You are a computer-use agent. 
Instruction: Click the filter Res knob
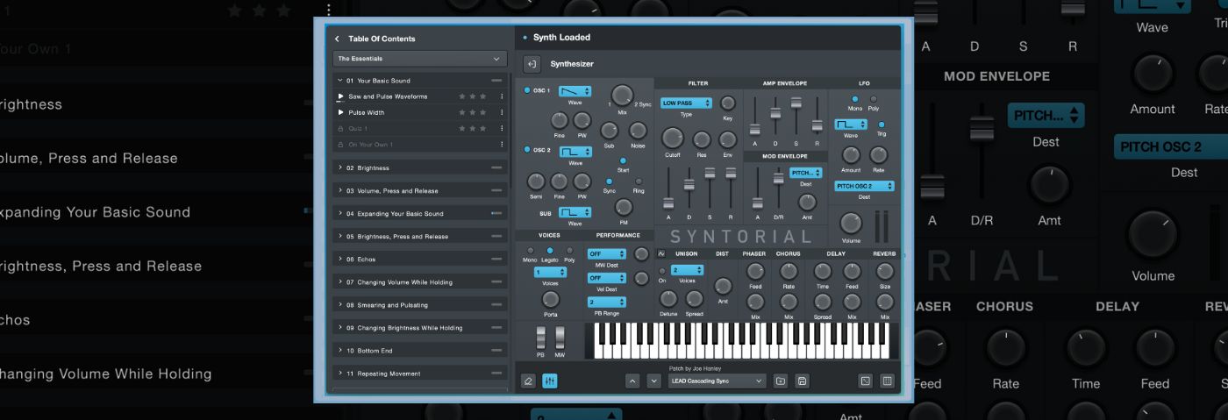(x=702, y=139)
